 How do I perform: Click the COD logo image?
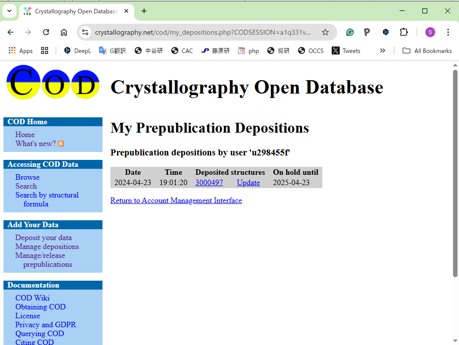pos(53,83)
